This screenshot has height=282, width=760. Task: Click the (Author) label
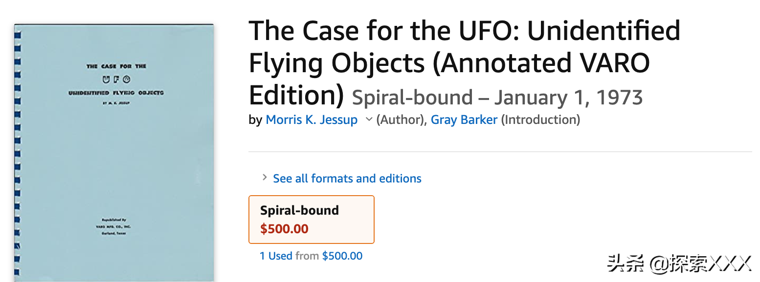coord(401,120)
